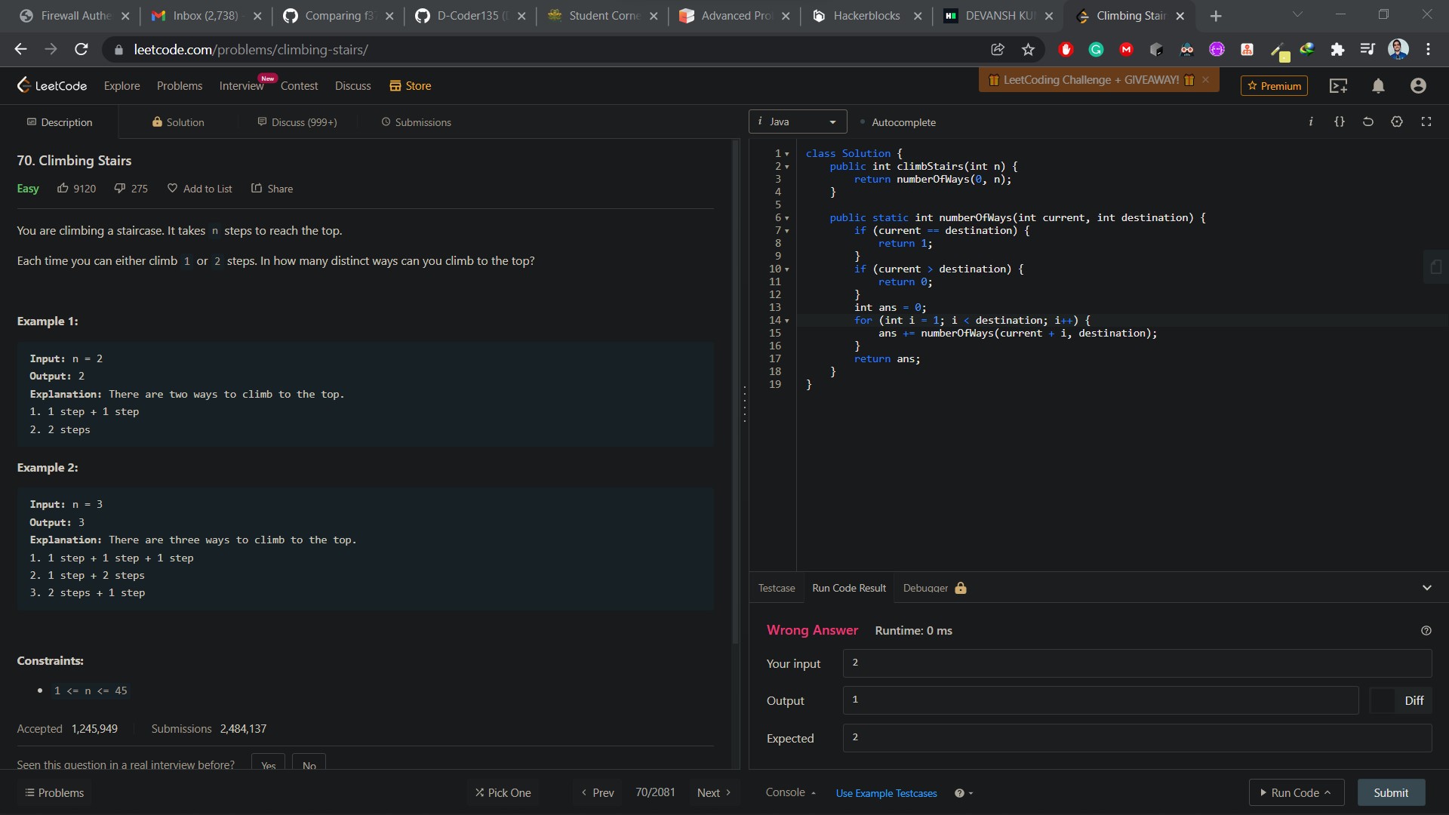Open the notifications bell
The image size is (1449, 815).
click(1378, 86)
